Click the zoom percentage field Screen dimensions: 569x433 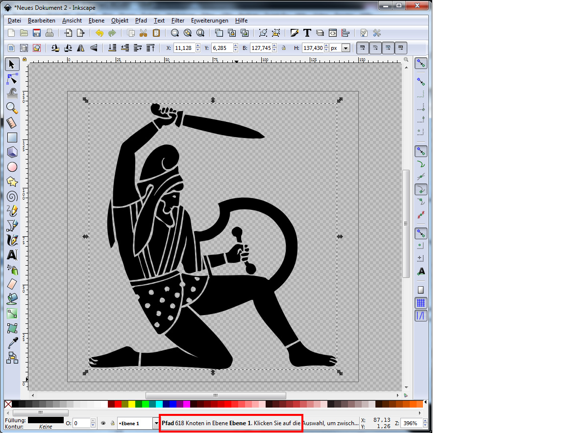pos(411,423)
